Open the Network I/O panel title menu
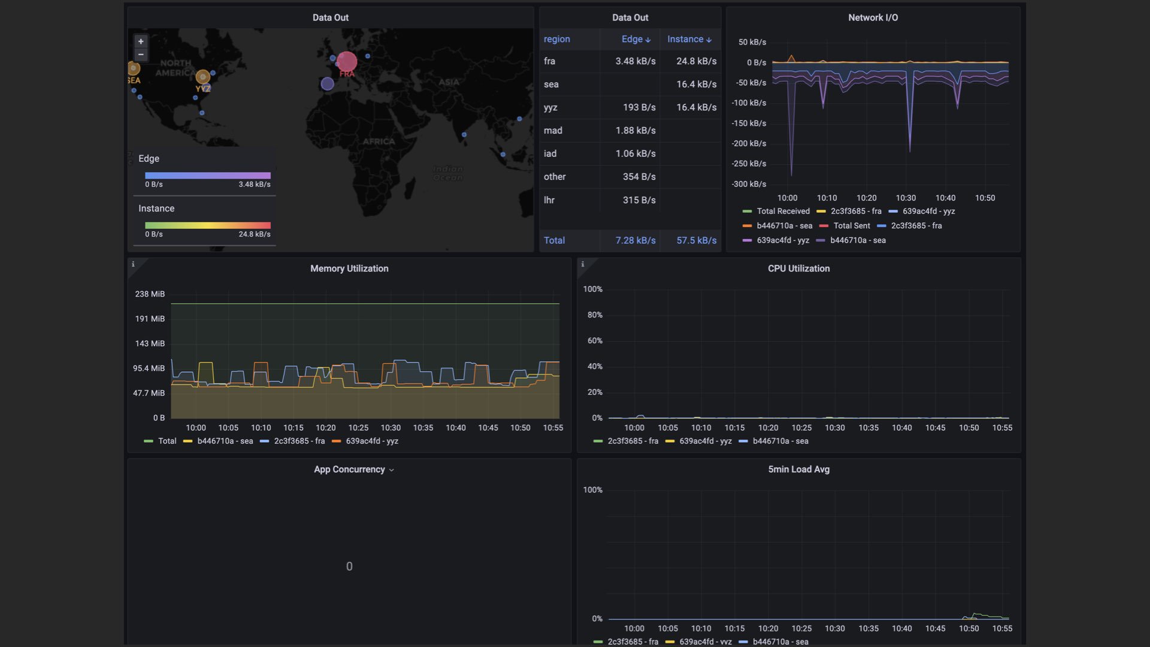Viewport: 1150px width, 647px height. click(873, 17)
